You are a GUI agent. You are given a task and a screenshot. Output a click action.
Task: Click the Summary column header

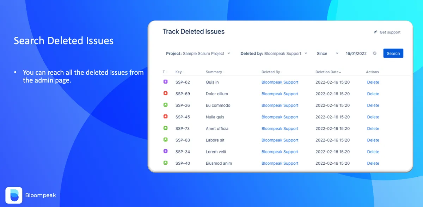214,72
